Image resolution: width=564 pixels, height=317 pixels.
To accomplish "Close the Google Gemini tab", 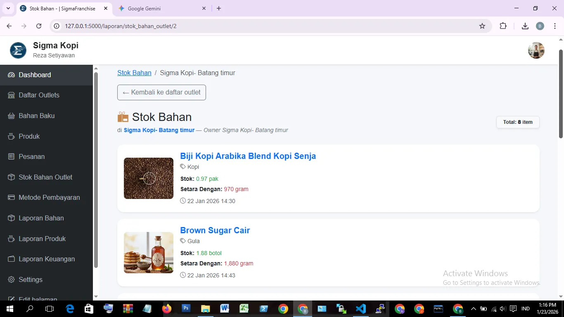I will [x=204, y=8].
